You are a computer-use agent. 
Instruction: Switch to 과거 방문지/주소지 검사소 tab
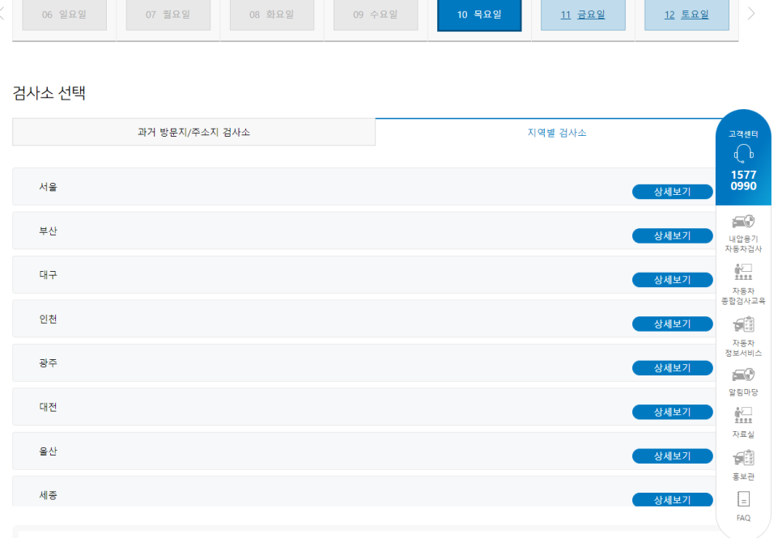[x=193, y=132]
